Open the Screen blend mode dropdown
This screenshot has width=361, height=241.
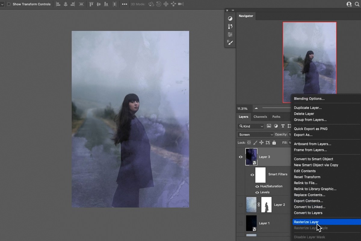click(255, 135)
